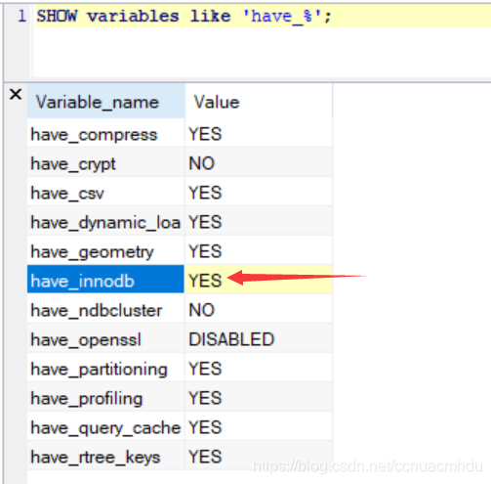Select the have_compress row name
Image resolution: width=491 pixels, height=484 pixels.
point(106,134)
